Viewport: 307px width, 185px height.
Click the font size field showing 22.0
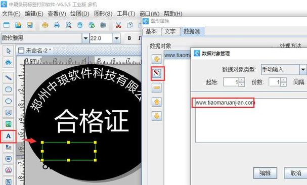pos(101,38)
